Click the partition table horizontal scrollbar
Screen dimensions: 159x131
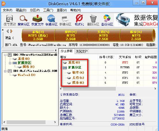pyautogui.click(x=108, y=89)
